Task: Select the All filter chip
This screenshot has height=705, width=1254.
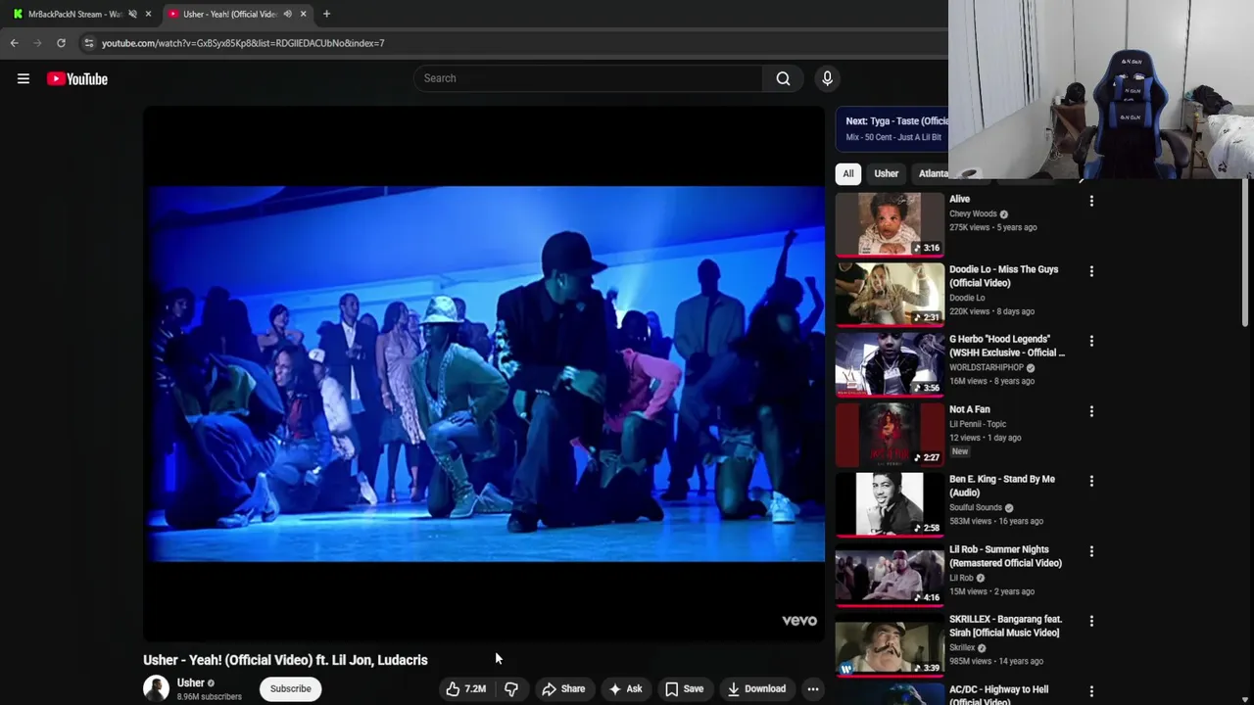Action: tap(848, 173)
